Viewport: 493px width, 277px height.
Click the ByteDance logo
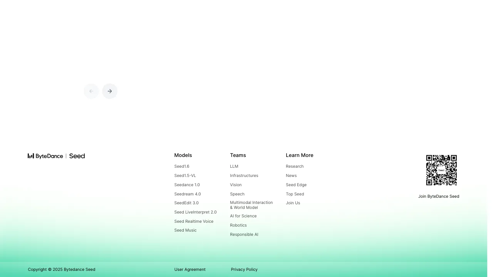click(45, 156)
